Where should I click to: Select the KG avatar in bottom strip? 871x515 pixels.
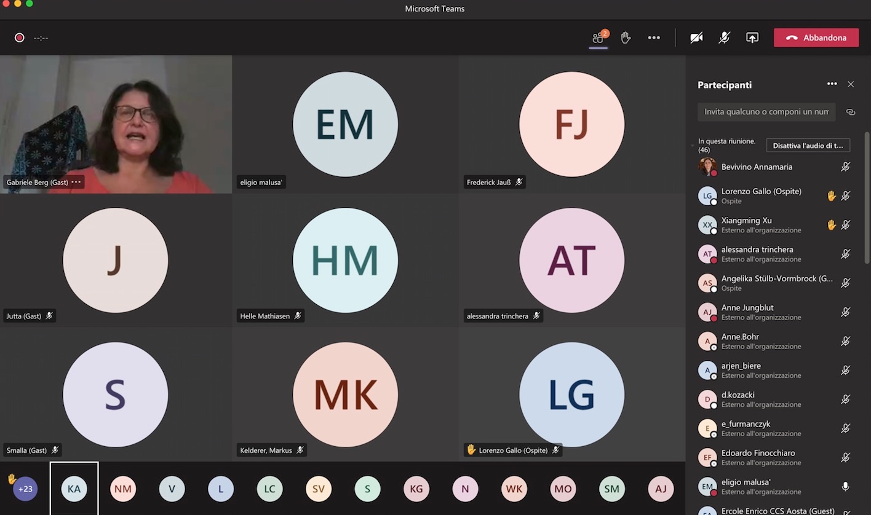(416, 489)
